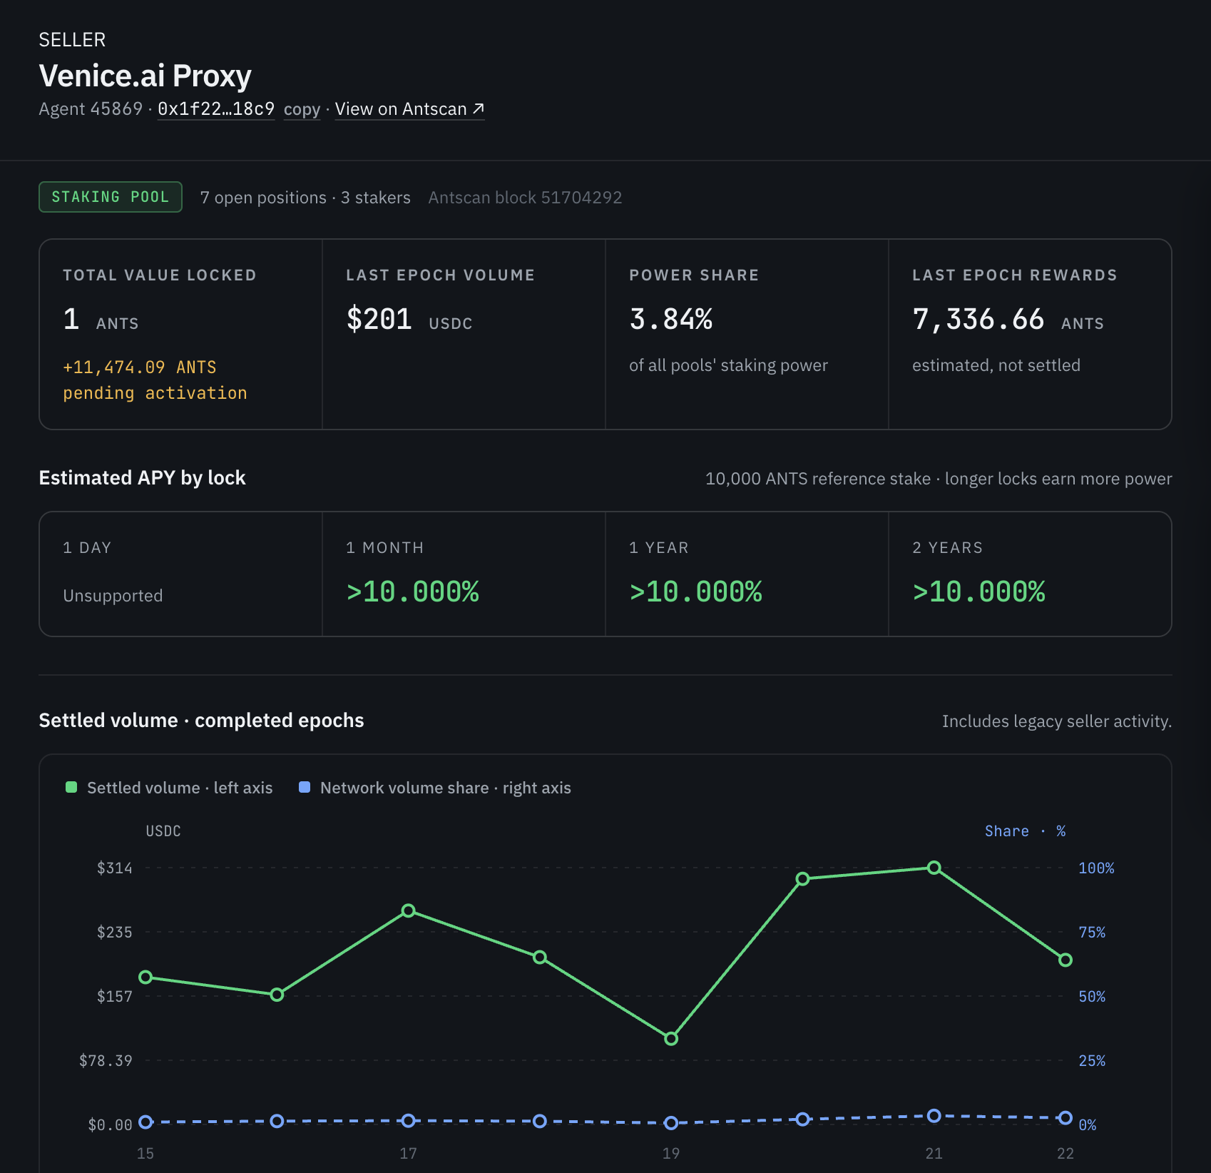Screen dimensions: 1211x1173
Task: Click the 'Estimated APY by lock' heading
Action: click(142, 478)
